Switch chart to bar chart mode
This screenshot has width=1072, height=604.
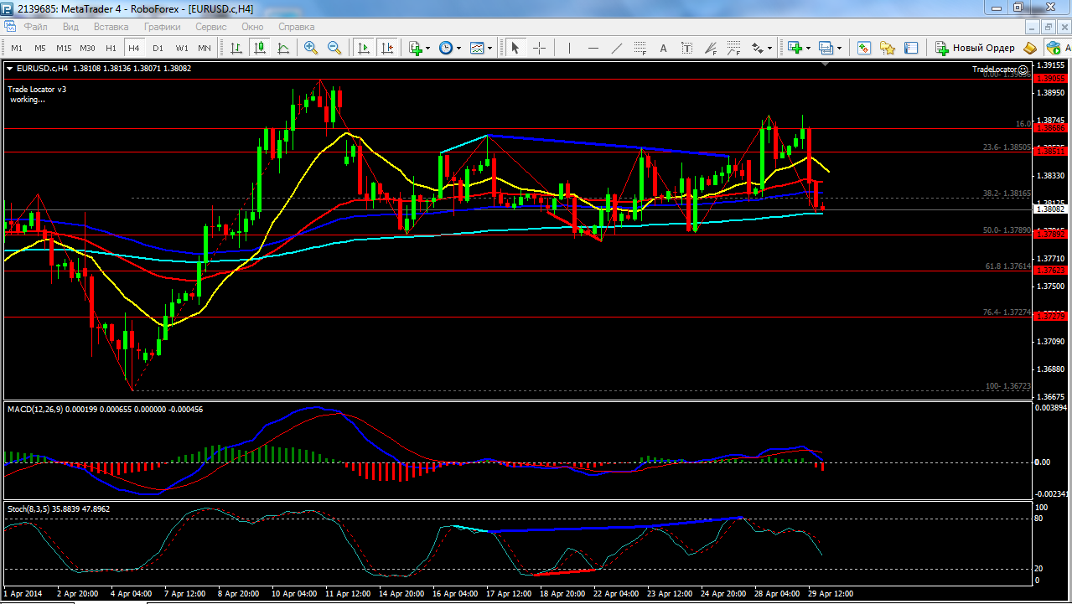(x=236, y=48)
